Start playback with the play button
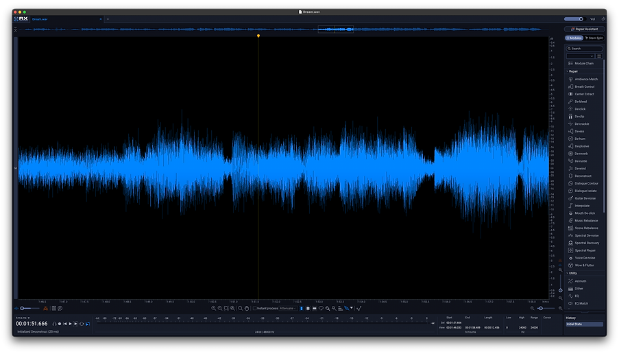 71,324
